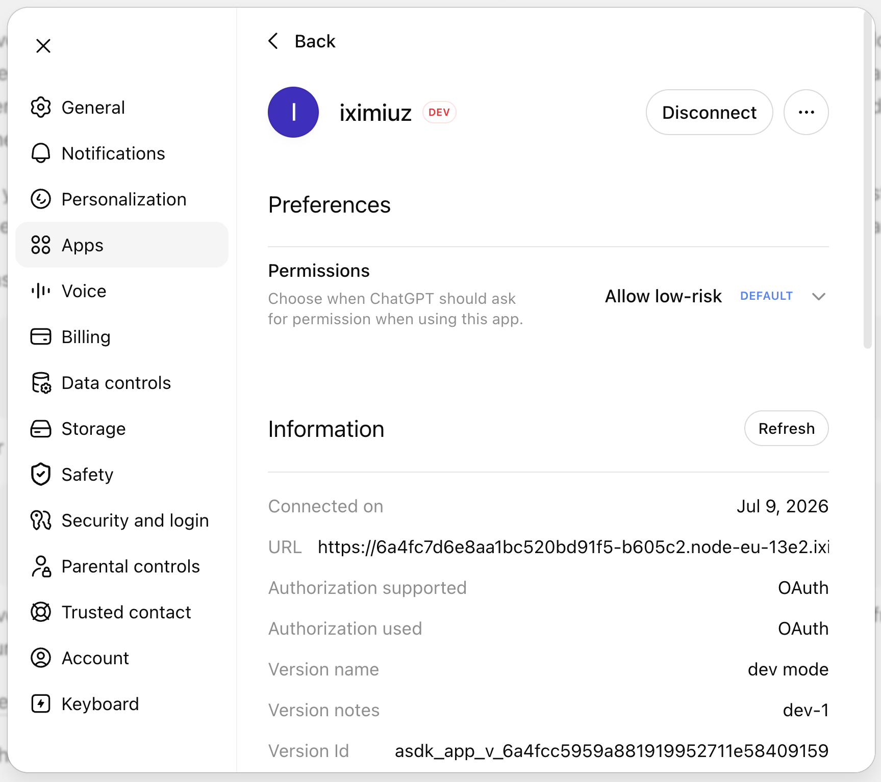Click the Jul 9, 2026 connection date

coord(782,506)
